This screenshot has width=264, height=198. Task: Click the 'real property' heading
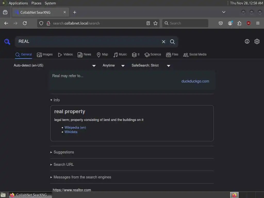[70, 111]
